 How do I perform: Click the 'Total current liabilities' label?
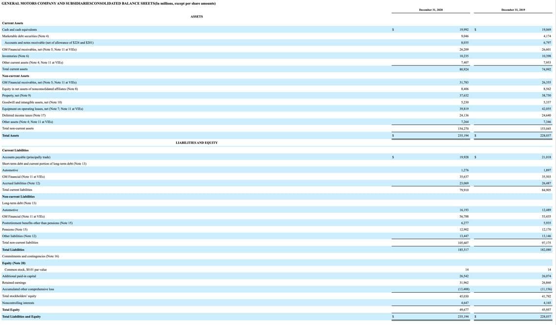pos(17,190)
